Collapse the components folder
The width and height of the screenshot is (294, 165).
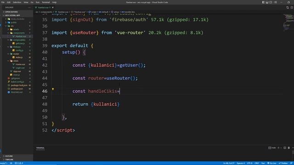17,33
